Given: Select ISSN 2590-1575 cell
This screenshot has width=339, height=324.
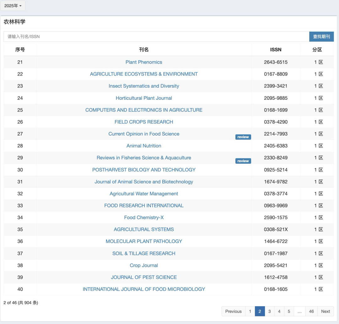Looking at the screenshot, I should coord(276,217).
